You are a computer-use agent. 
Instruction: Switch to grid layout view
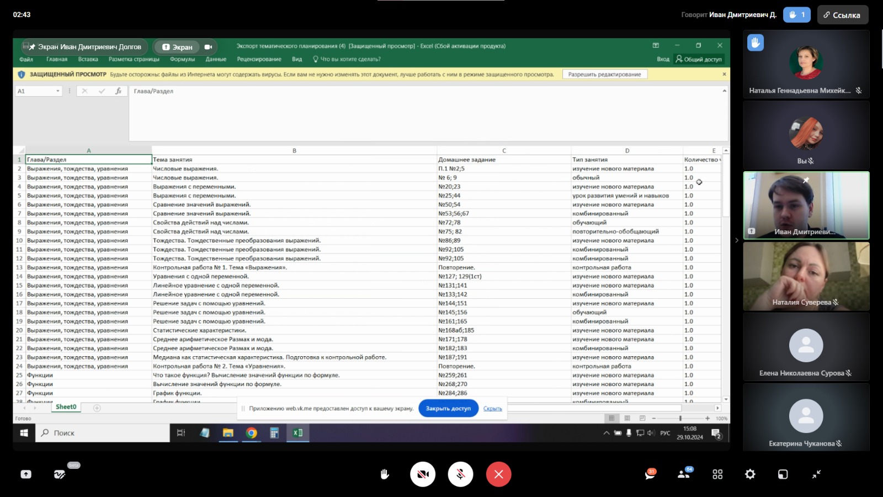pos(717,474)
